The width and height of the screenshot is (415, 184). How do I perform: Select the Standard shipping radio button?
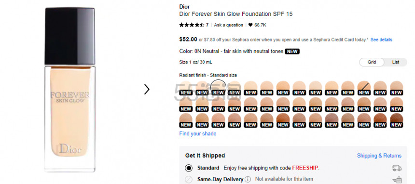click(x=189, y=168)
